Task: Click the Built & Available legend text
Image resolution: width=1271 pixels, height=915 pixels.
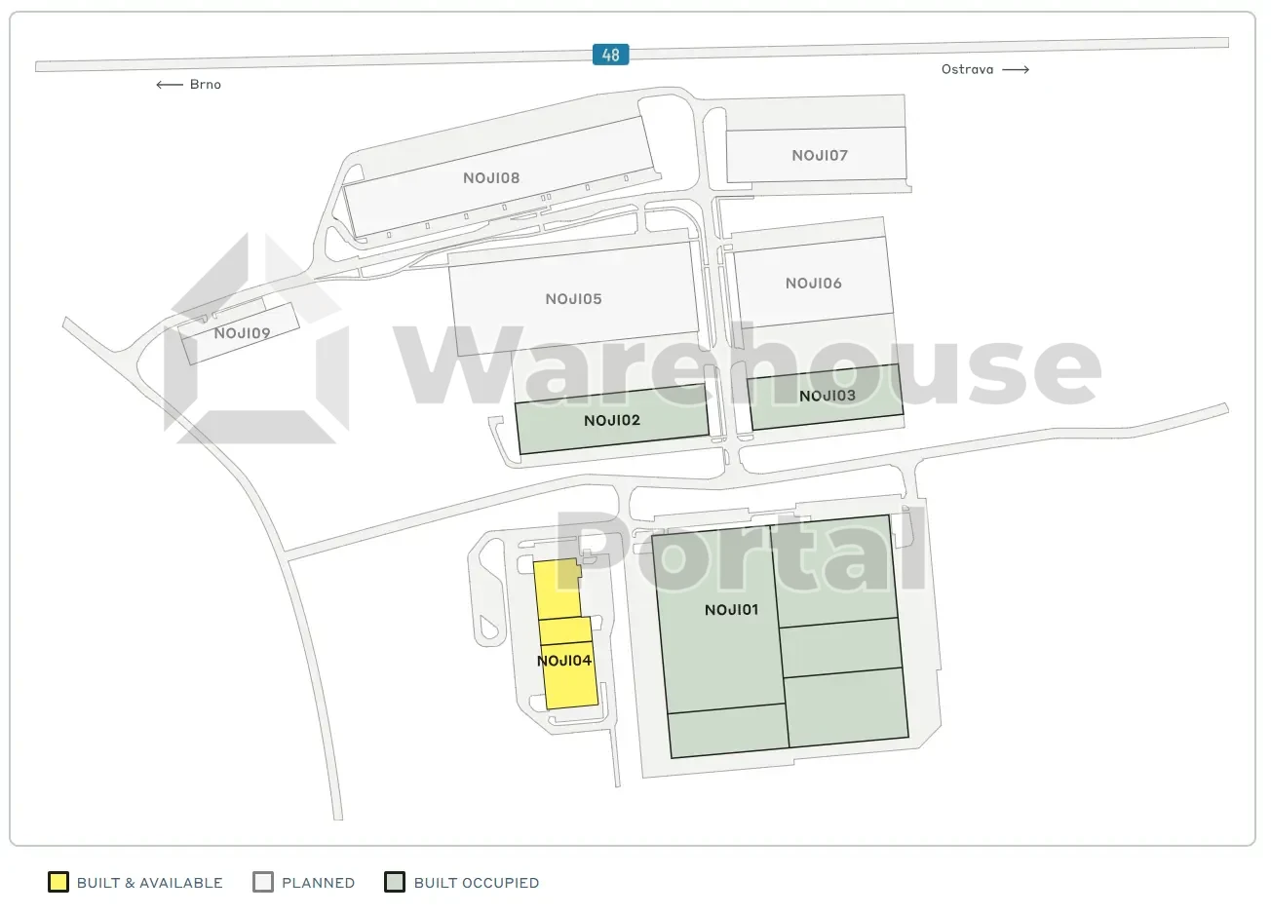Action: coord(150,883)
